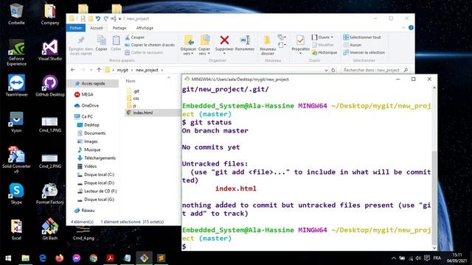This screenshot has height=265, width=472.
Task: Open the Ouvrir dropdown in ribbon
Action: [x=322, y=38]
